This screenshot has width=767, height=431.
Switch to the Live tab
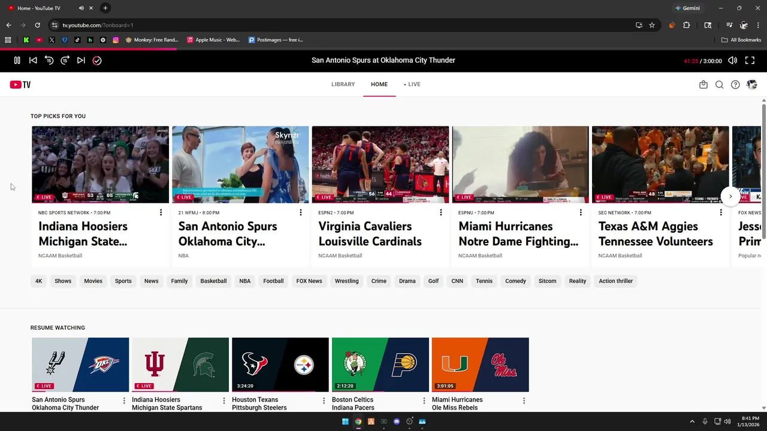pos(412,84)
